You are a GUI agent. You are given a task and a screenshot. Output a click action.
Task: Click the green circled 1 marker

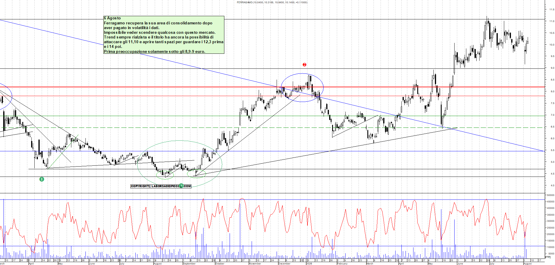point(42,179)
